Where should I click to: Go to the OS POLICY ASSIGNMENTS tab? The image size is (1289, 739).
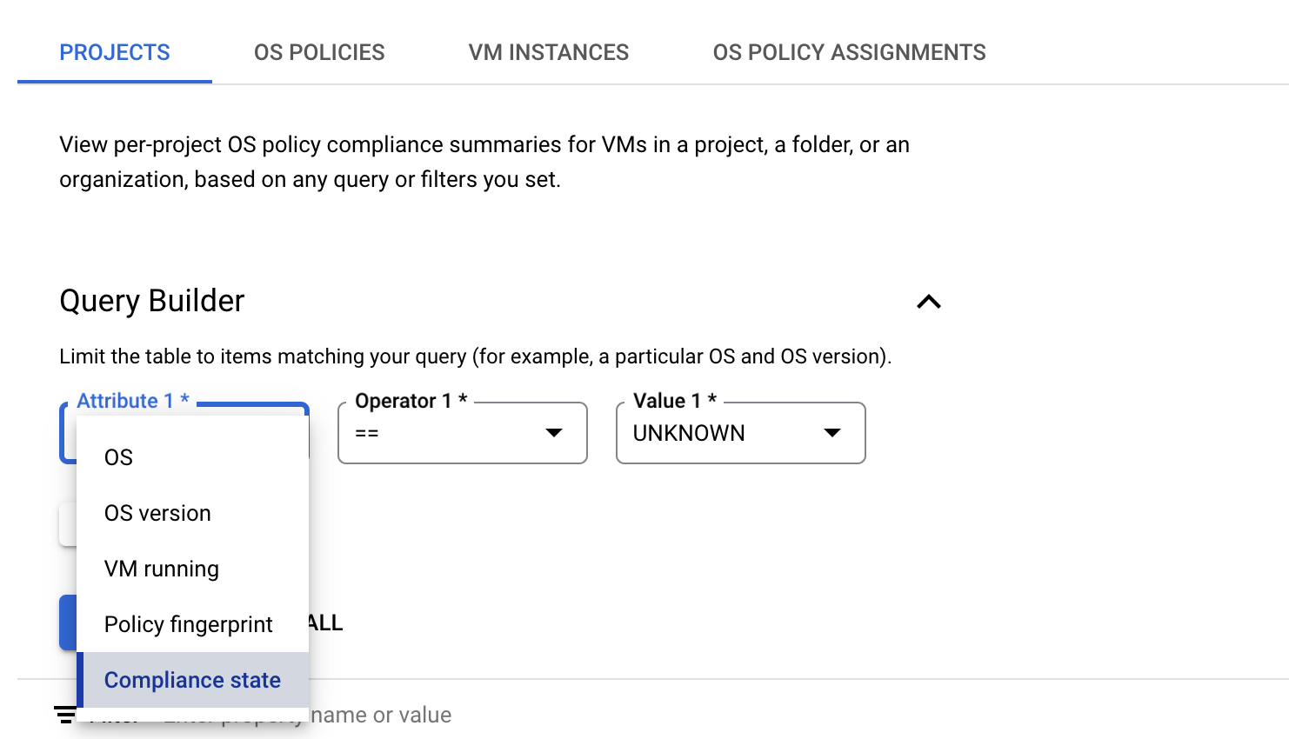[849, 52]
